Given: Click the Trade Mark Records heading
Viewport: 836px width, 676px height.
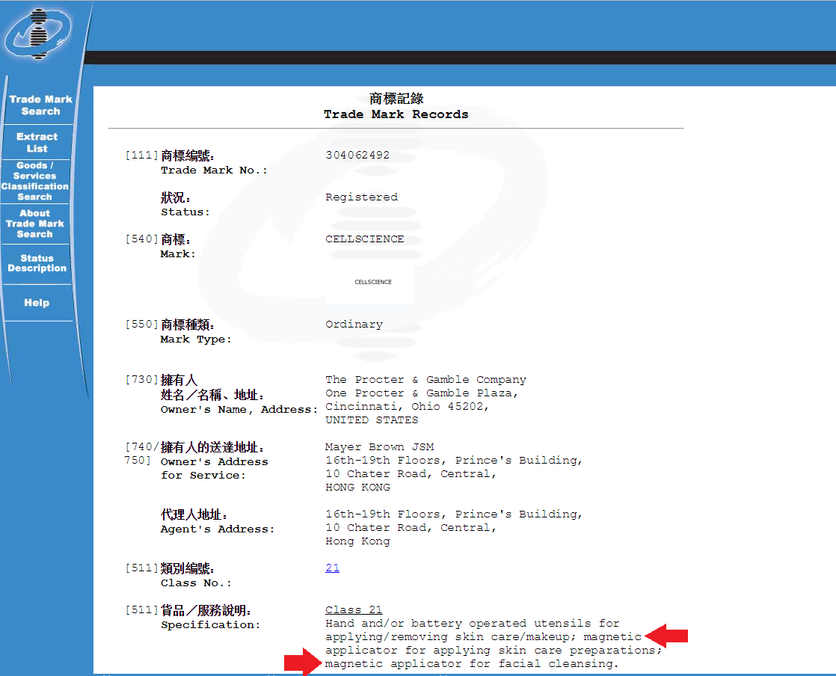Looking at the screenshot, I should [396, 114].
